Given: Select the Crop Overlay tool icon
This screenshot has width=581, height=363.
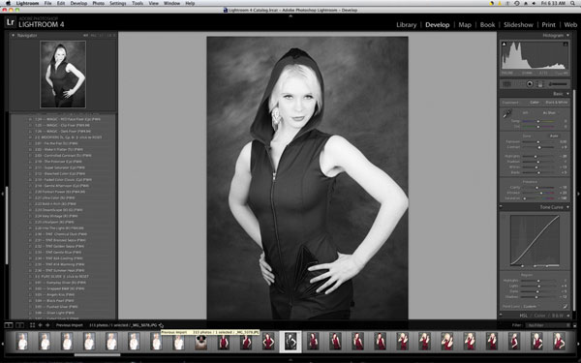Looking at the screenshot, I should [x=506, y=84].
